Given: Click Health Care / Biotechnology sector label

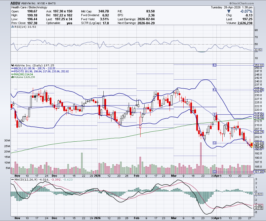Looking at the screenshot, I should pos(29,7).
